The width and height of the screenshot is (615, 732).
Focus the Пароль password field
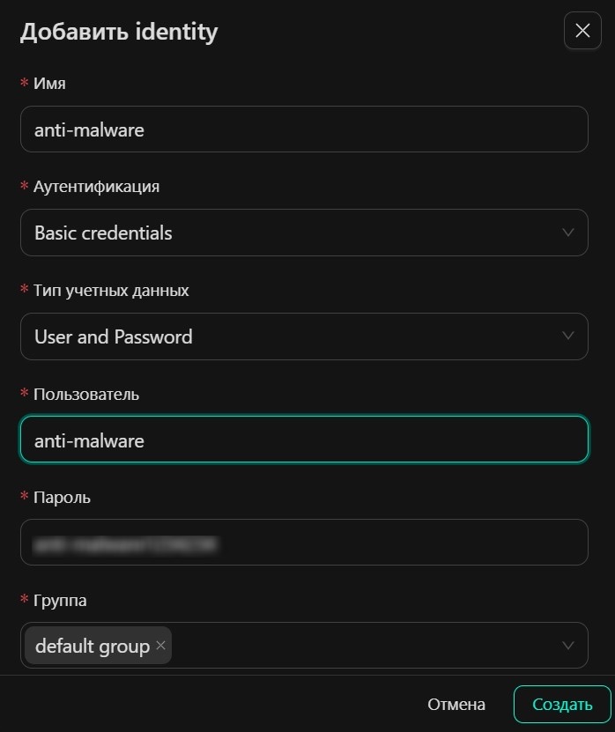coord(304,543)
